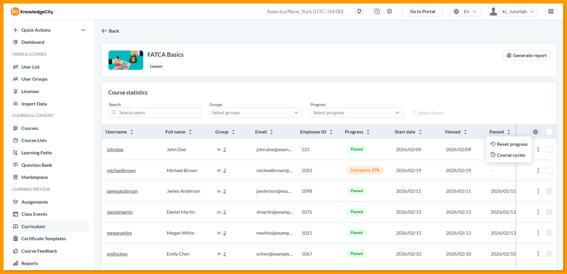The height and width of the screenshot is (274, 567).
Task: Open the top bar settings gear
Action: (x=389, y=12)
